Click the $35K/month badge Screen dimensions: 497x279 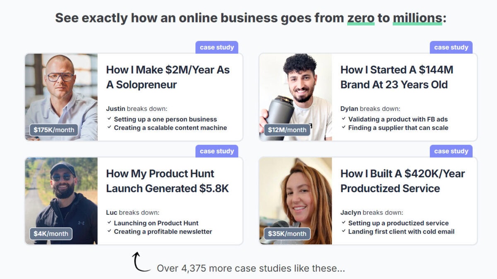tap(287, 233)
